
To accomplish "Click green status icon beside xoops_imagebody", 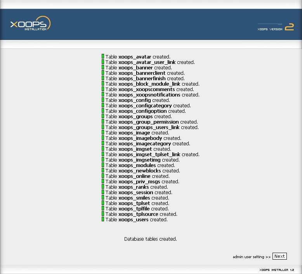I will click(103, 138).
